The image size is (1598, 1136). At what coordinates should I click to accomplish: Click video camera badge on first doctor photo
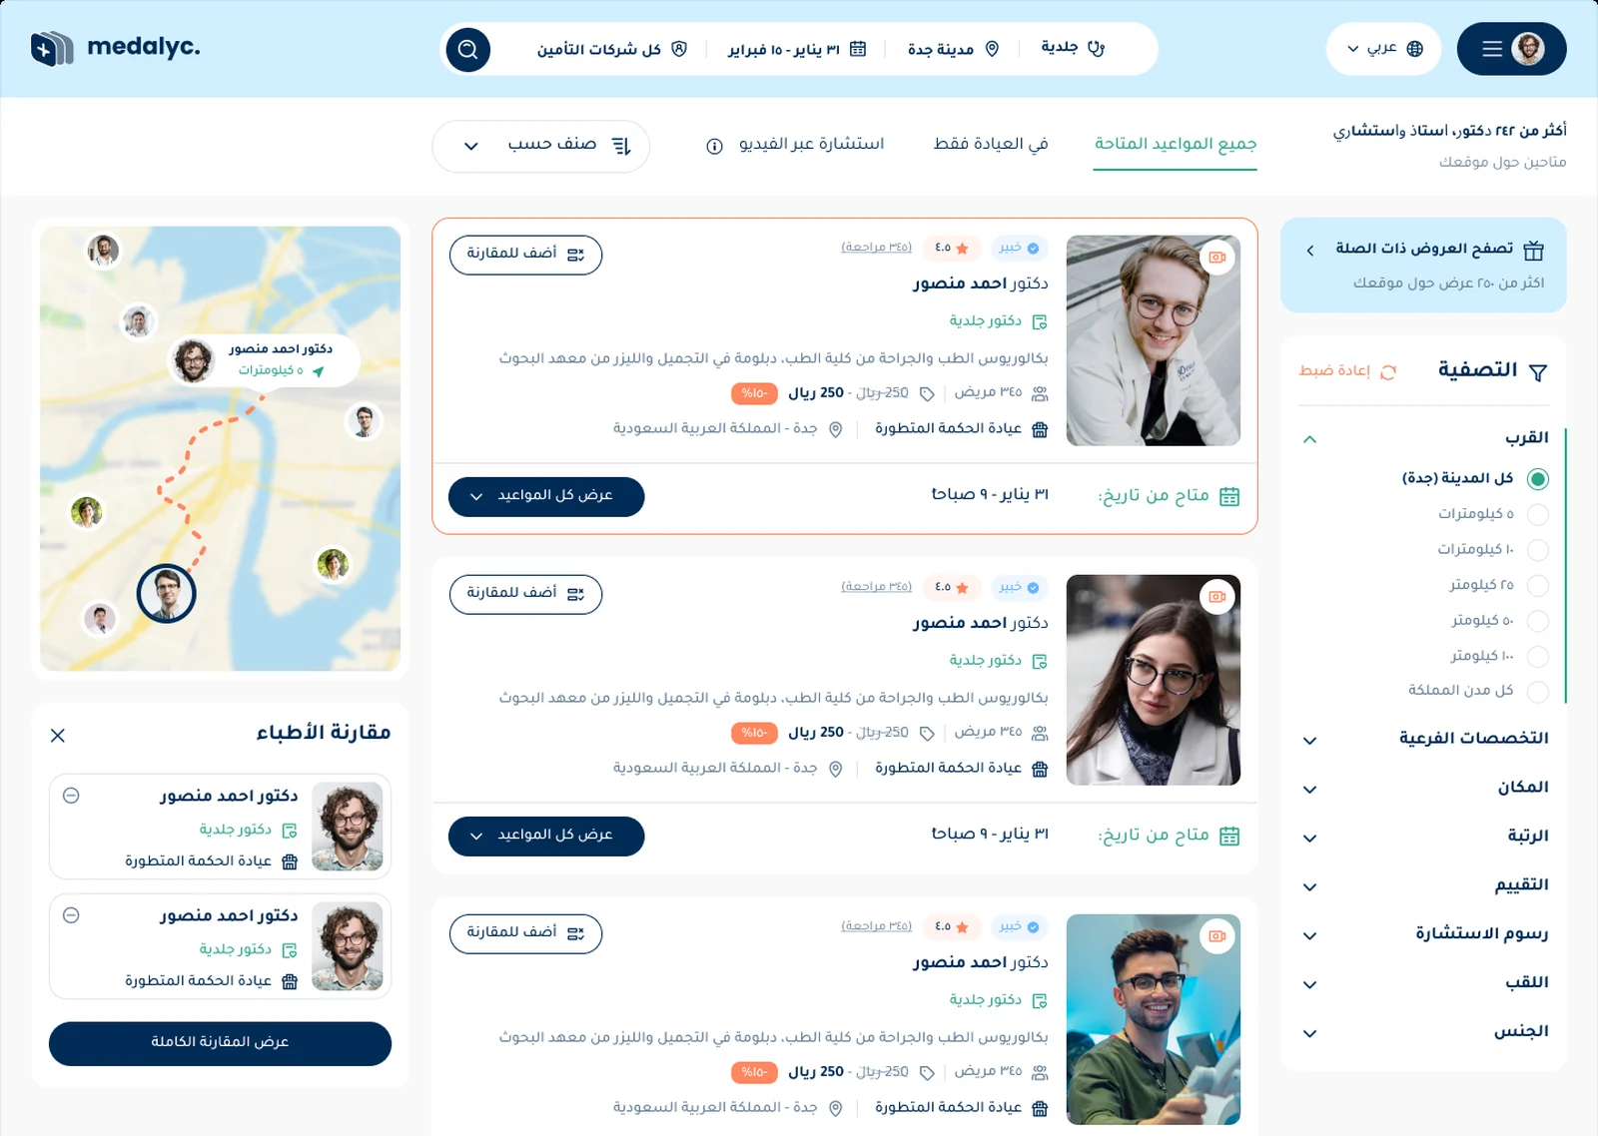tap(1217, 258)
